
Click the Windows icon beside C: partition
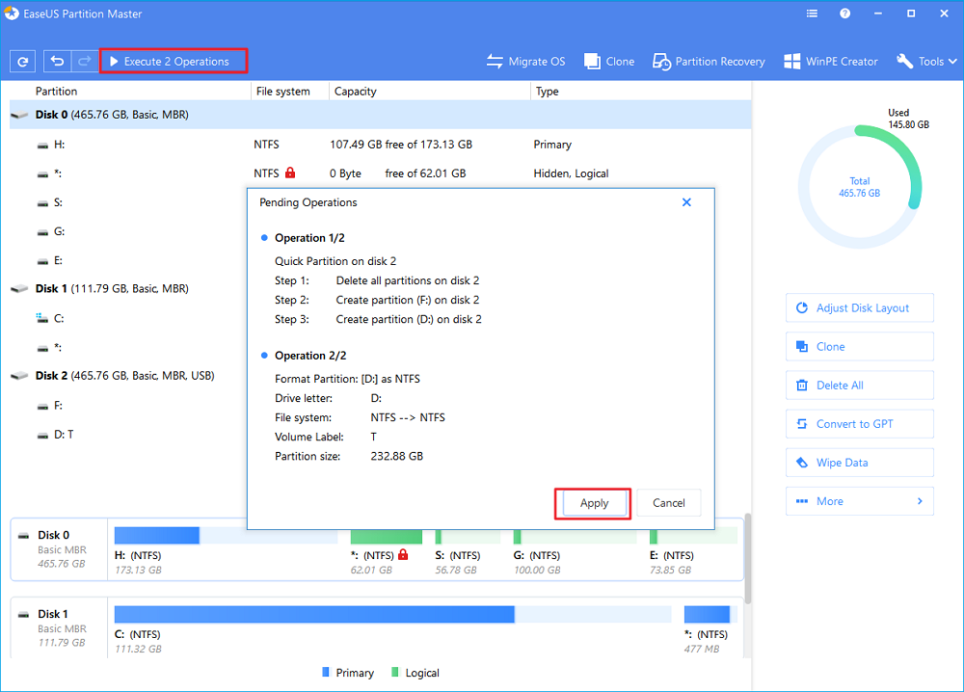coord(41,318)
